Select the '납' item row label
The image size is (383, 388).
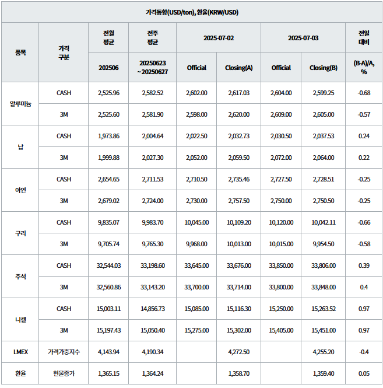click(20, 147)
